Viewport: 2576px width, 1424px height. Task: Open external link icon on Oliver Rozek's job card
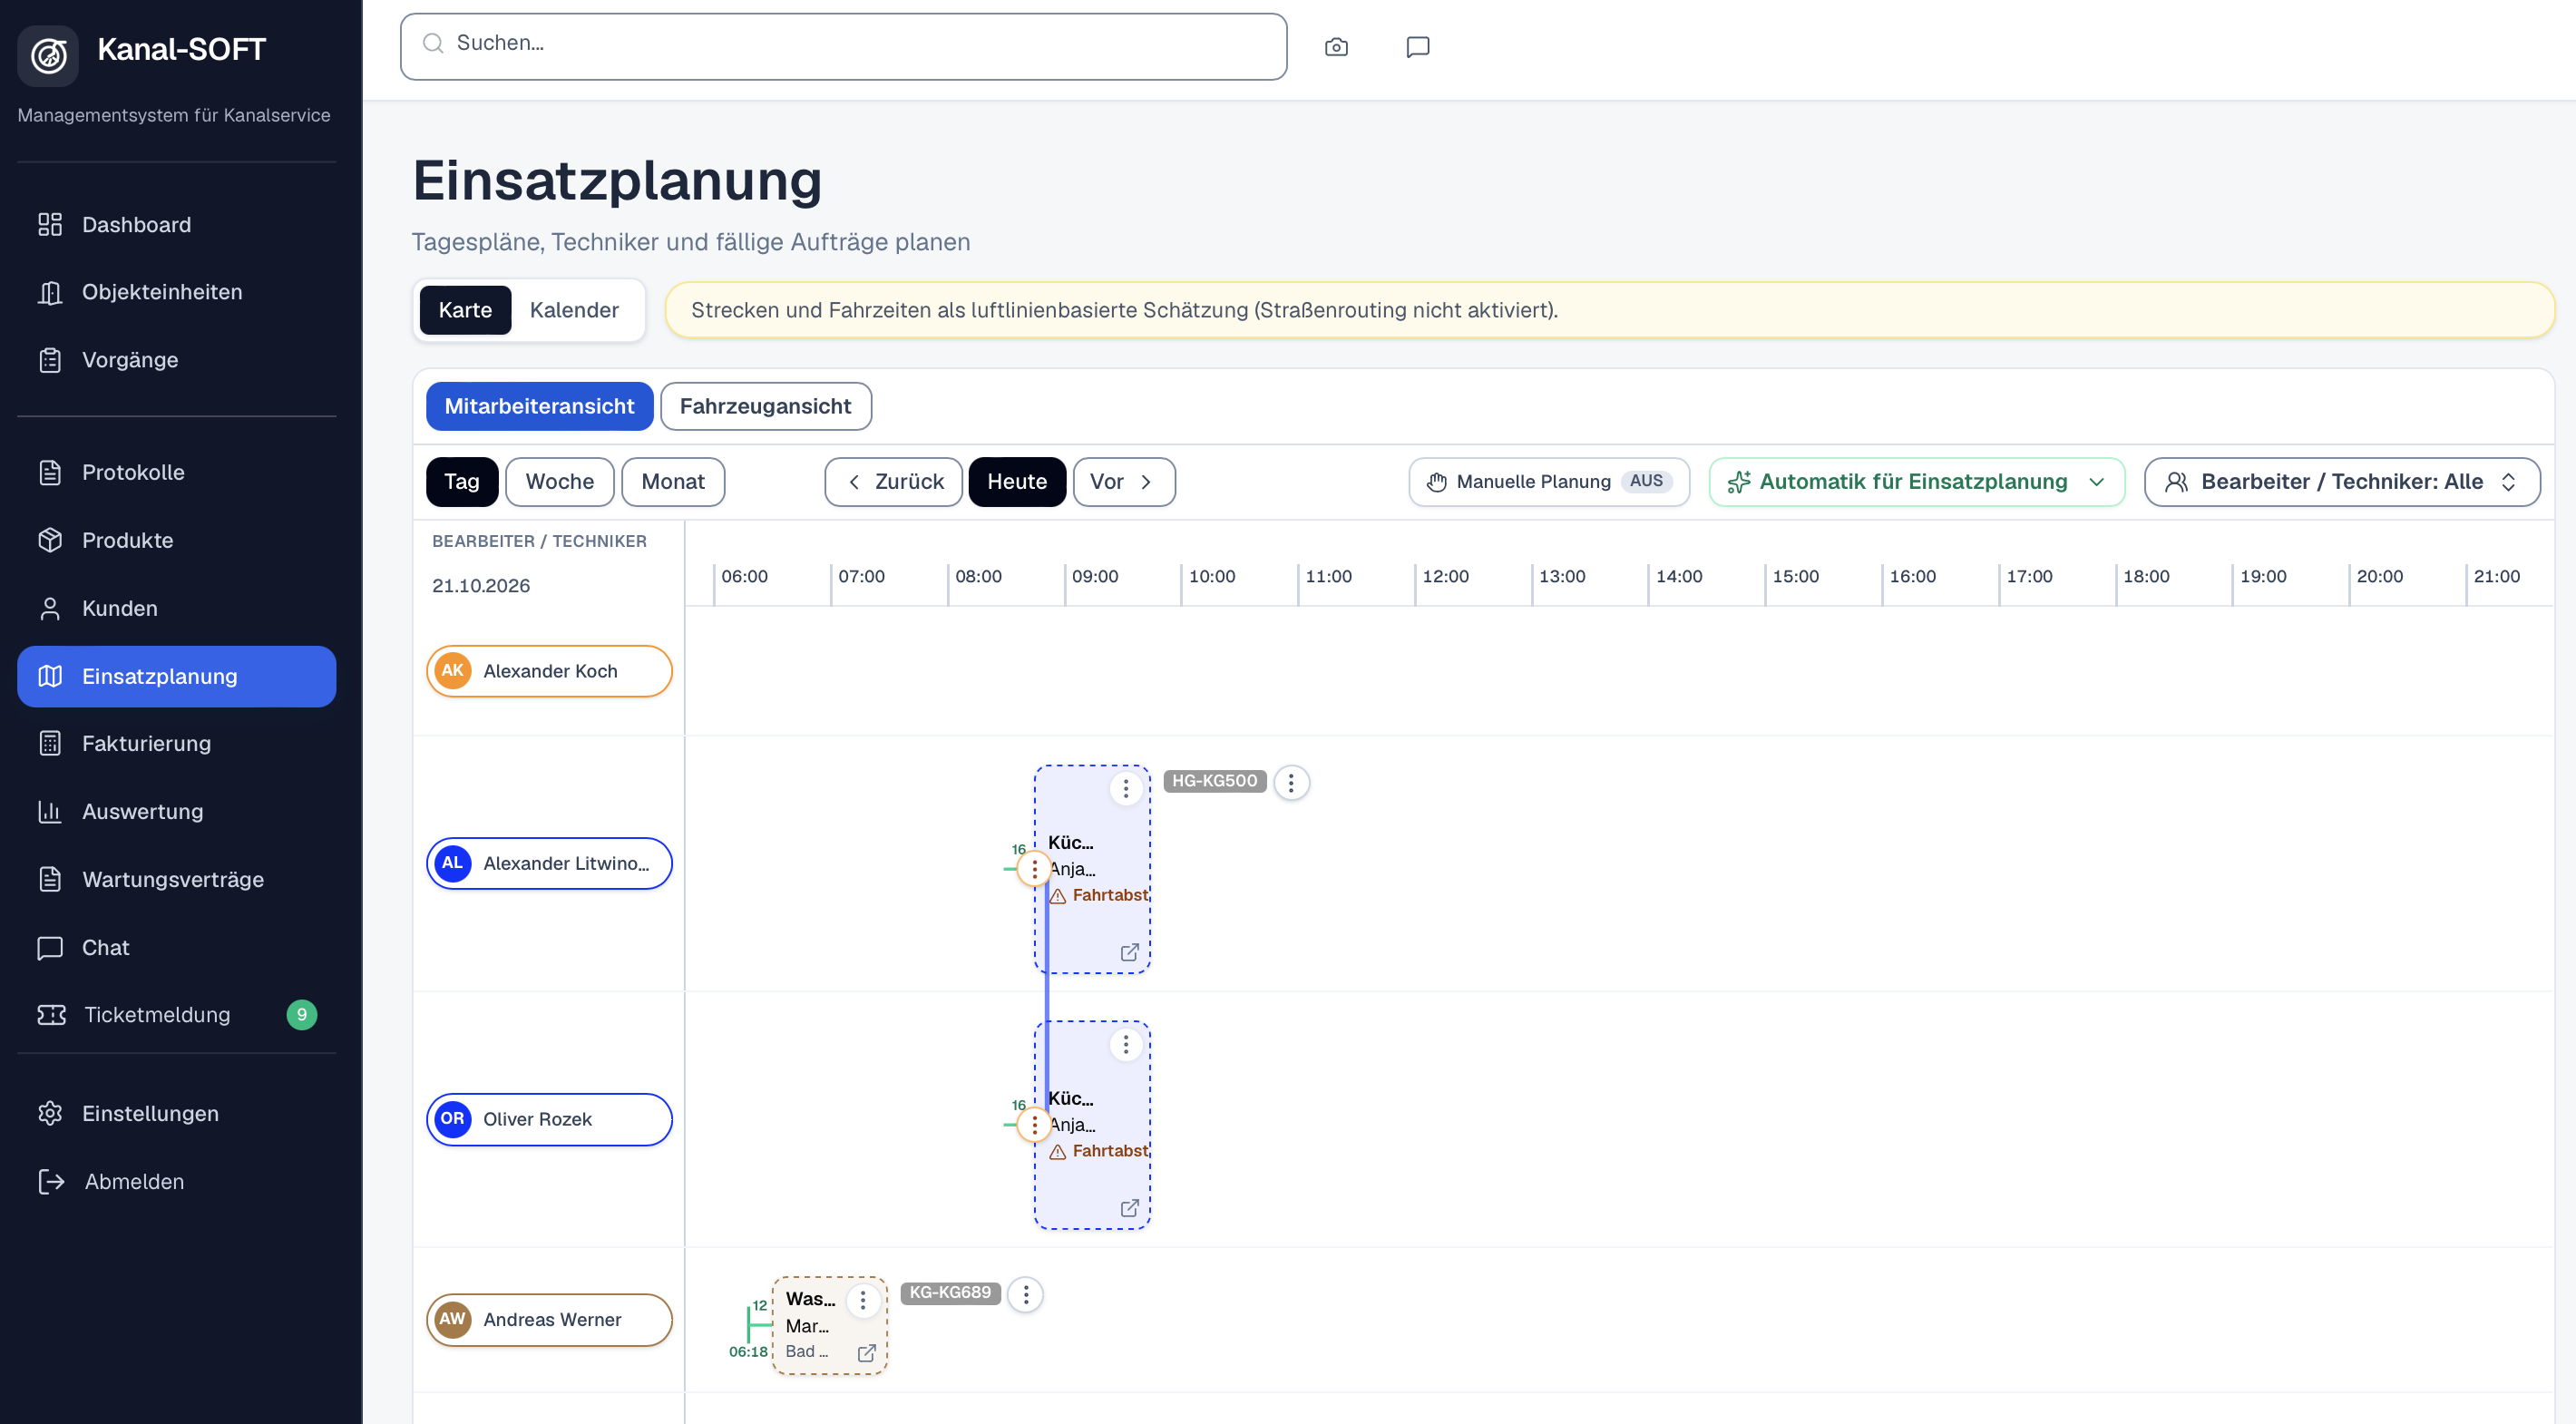click(x=1129, y=1208)
